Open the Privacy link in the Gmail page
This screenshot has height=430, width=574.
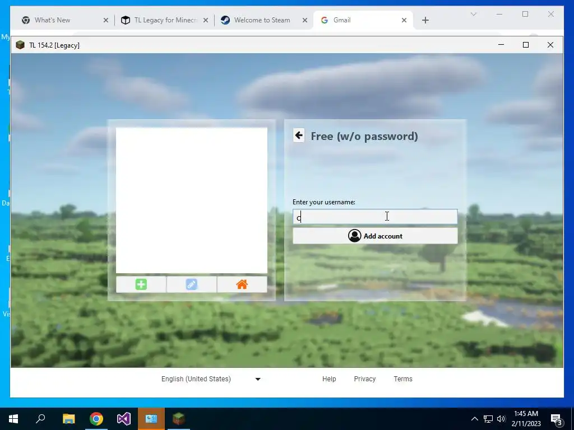(364, 379)
